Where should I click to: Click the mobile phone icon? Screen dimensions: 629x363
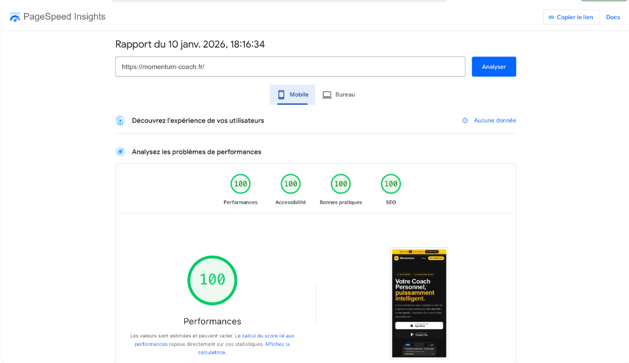click(x=281, y=94)
